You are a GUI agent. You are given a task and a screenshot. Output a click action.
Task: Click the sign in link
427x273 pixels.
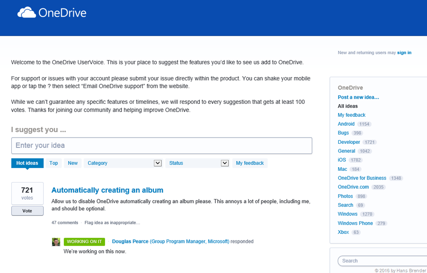click(x=404, y=53)
